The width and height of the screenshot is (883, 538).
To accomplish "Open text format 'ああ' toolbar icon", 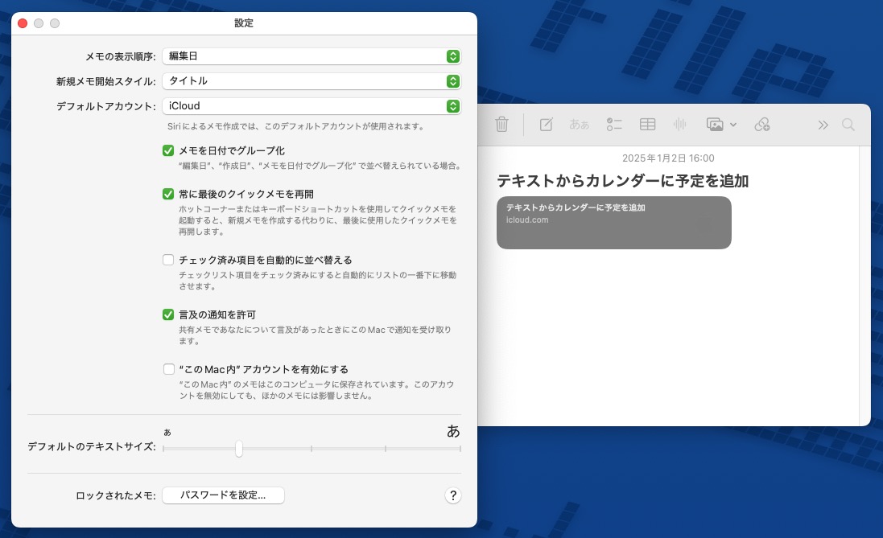I will click(579, 125).
